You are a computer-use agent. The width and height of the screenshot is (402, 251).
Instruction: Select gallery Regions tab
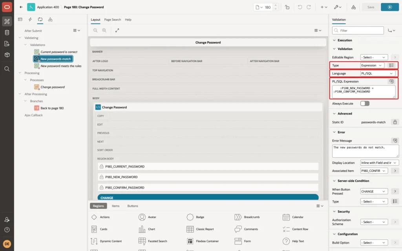(98, 206)
